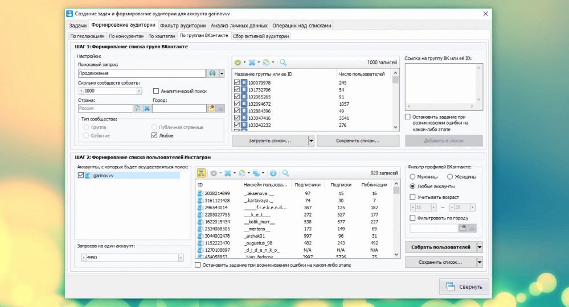Open the Операции над списками tab
The height and width of the screenshot is (307, 569).
coord(301,26)
